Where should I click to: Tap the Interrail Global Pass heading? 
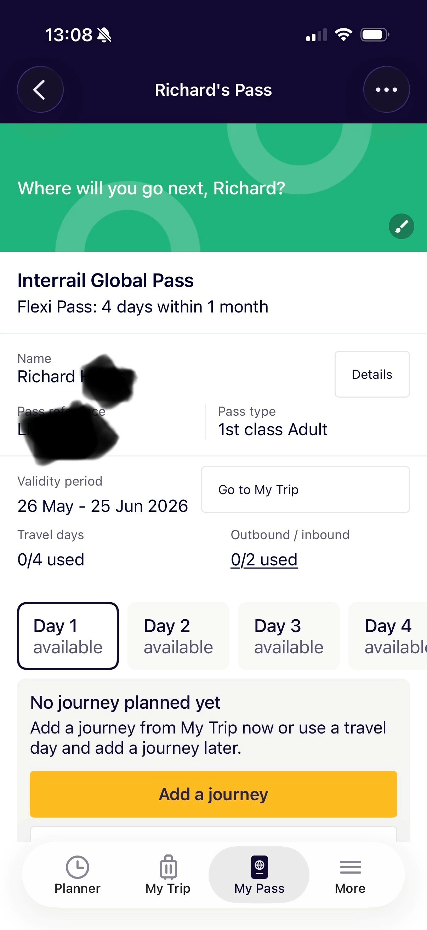pos(106,280)
